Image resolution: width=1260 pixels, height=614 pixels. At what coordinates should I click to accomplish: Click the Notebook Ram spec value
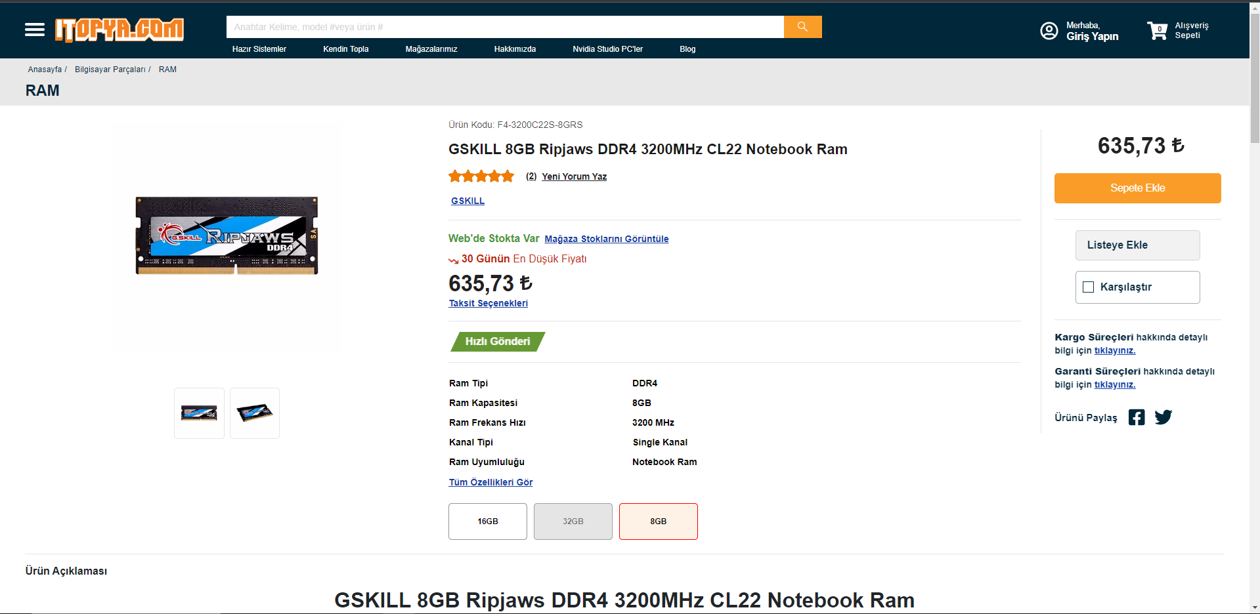pyautogui.click(x=664, y=462)
